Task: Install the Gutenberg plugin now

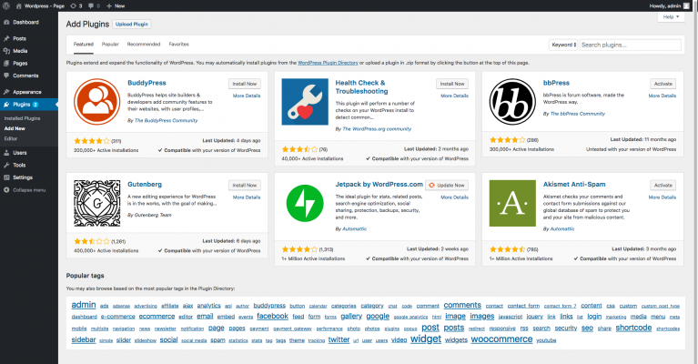Action: (245, 185)
